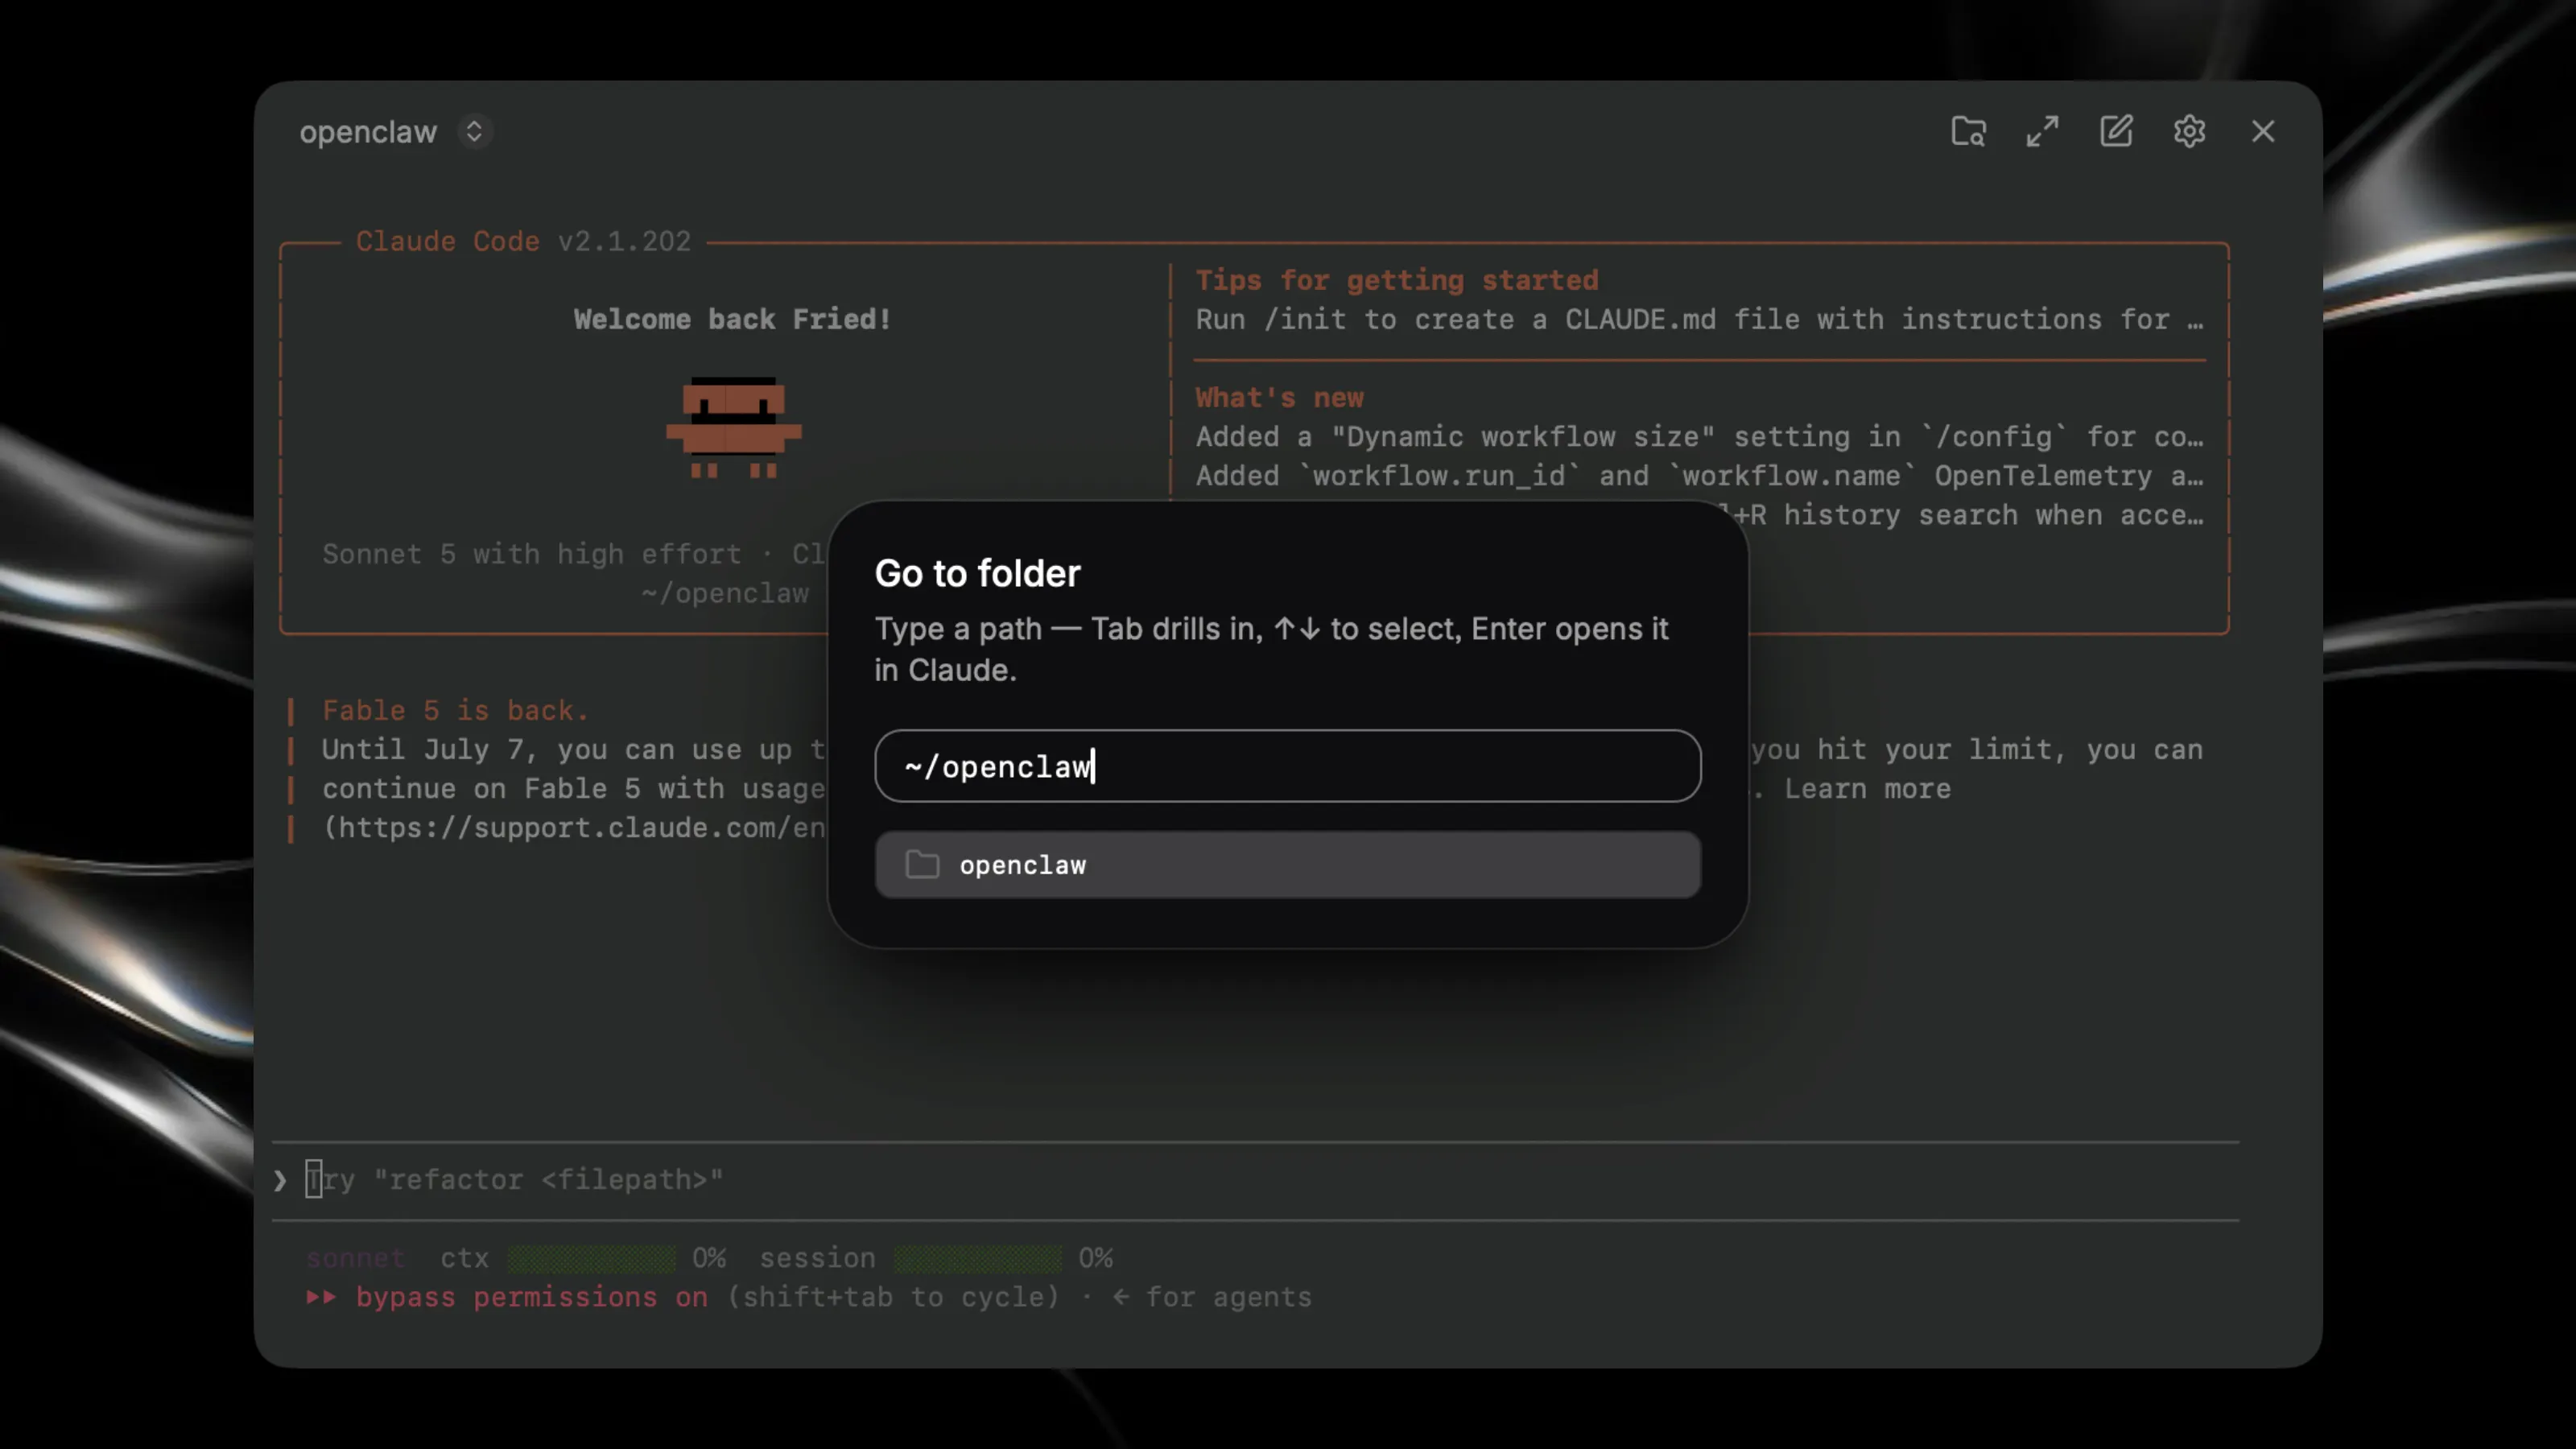Viewport: 2576px width, 1449px height.
Task: Select the openclaw folder suggestion row
Action: (1287, 865)
